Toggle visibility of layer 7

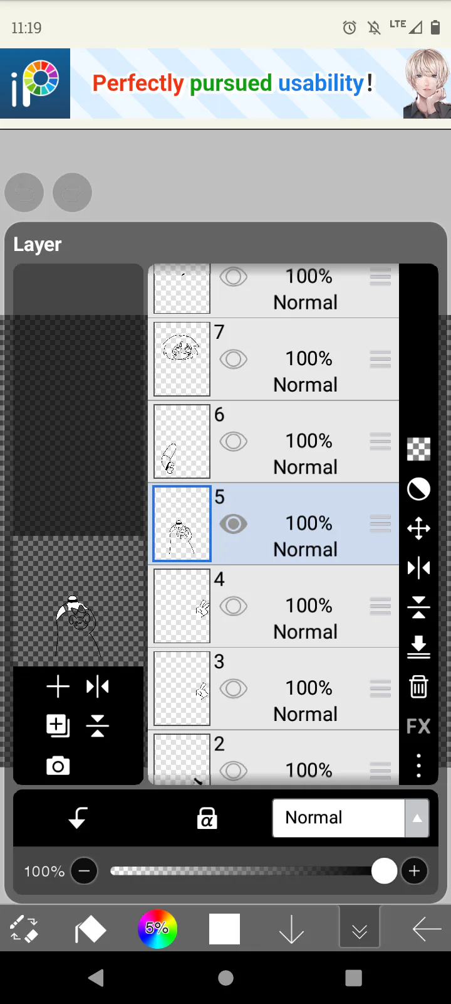pyautogui.click(x=233, y=360)
